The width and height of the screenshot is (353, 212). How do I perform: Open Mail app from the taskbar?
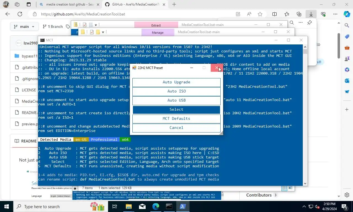(142, 206)
